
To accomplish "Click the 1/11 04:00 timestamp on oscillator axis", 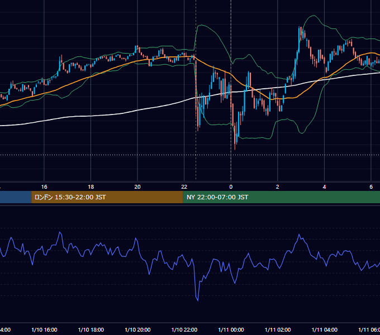I will [x=324, y=329].
